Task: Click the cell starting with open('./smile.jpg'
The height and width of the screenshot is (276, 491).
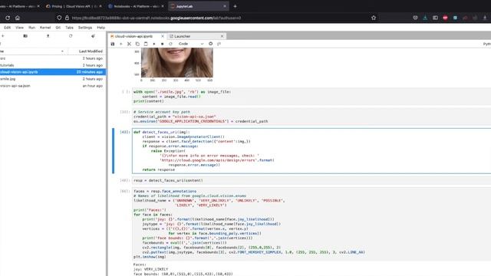Action: 311,97
